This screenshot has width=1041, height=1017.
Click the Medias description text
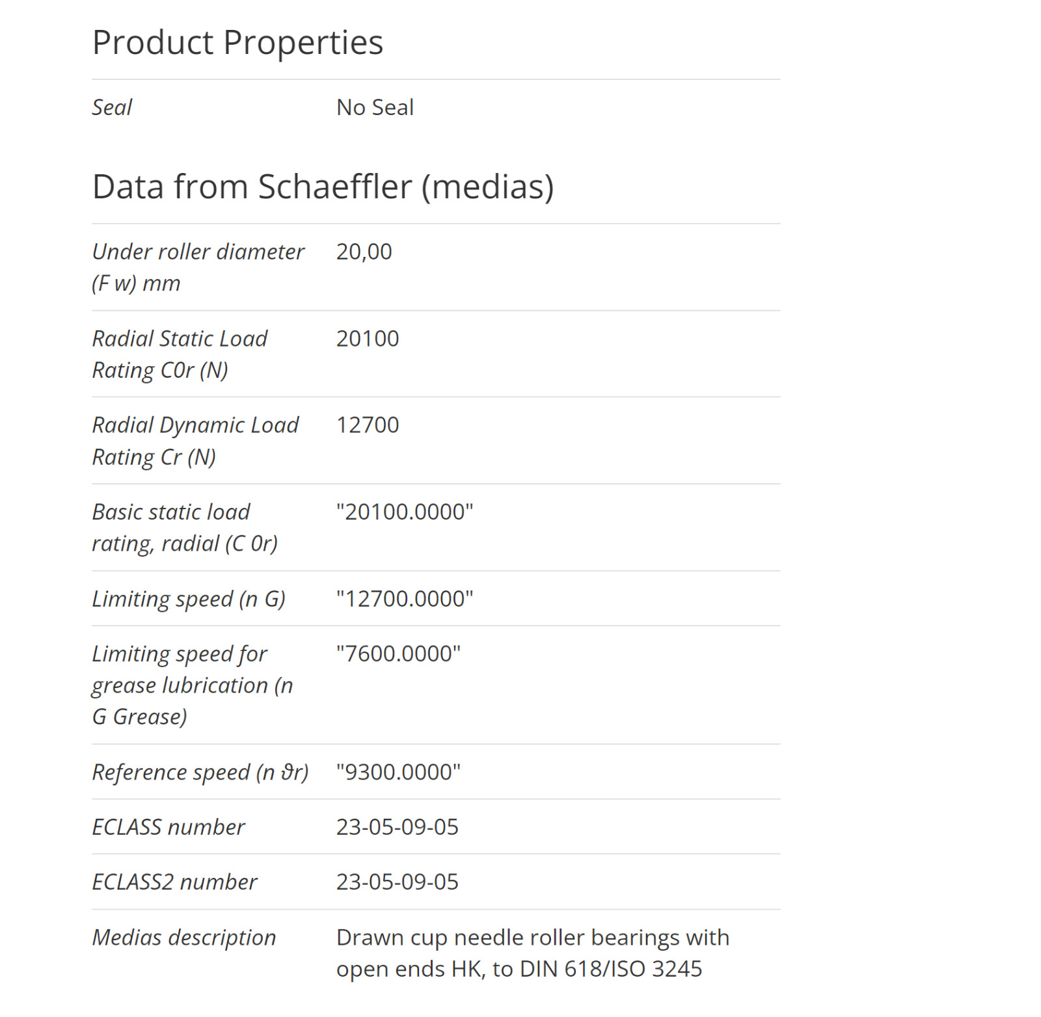532,953
